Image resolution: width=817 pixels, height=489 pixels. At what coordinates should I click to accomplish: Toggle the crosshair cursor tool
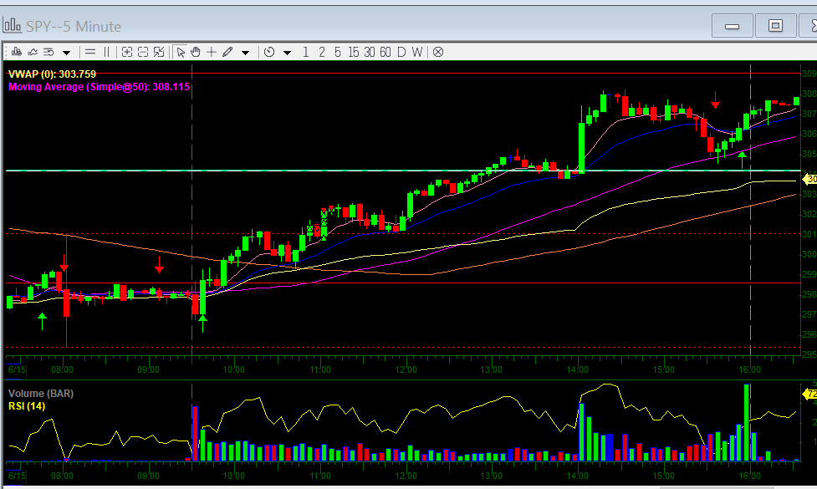pos(212,52)
